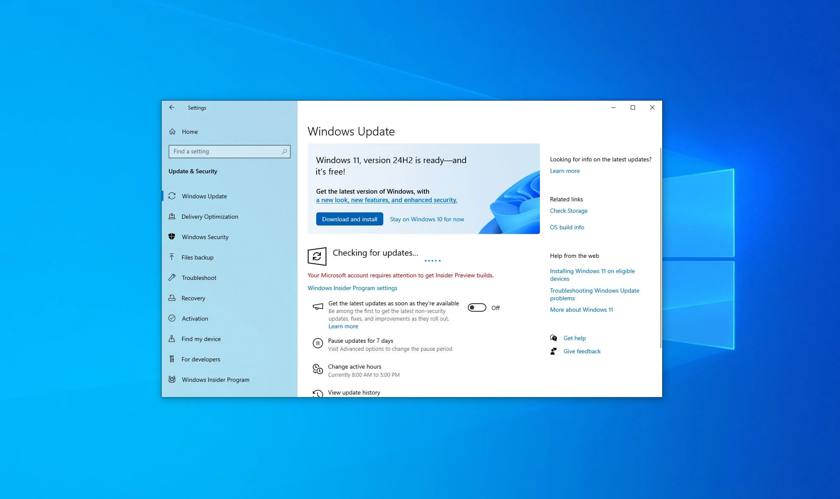Click the checking for updates refresh icon
The image size is (840, 499).
[x=316, y=254]
